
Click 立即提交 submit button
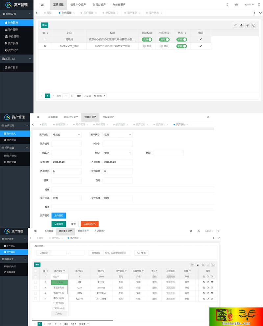pos(59,224)
